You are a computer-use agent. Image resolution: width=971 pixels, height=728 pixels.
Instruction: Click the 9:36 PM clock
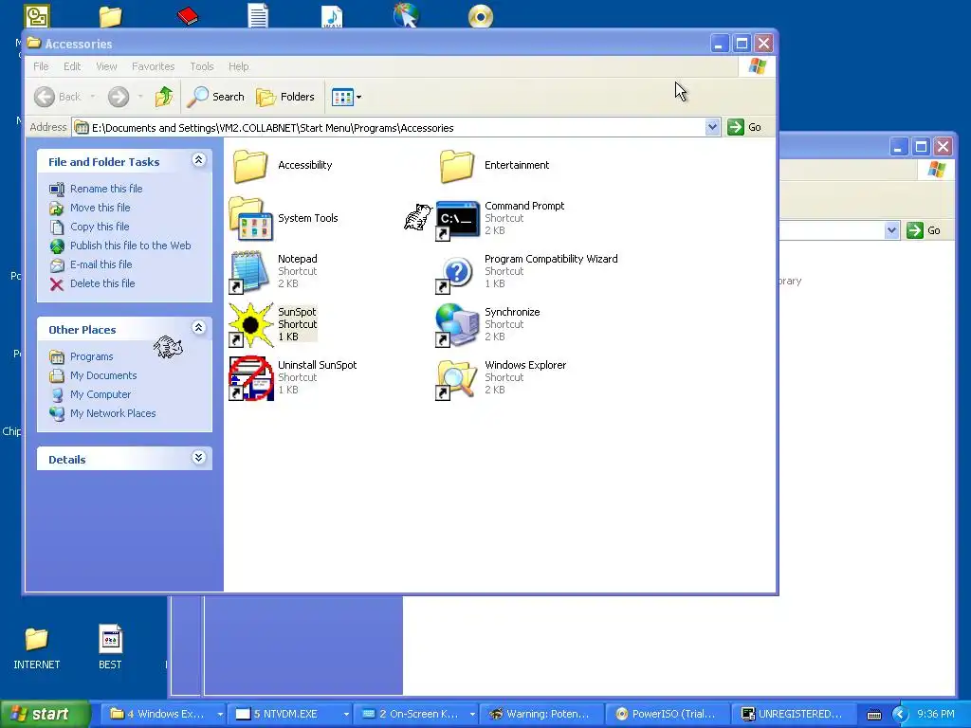point(936,714)
